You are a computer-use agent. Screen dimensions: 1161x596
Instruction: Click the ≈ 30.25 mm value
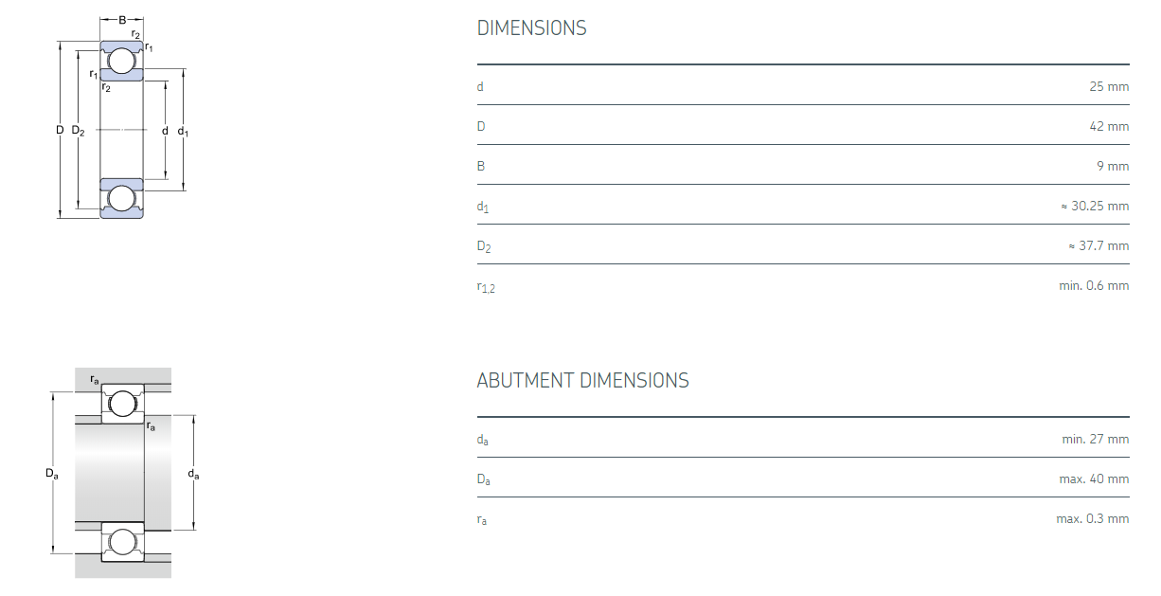click(1095, 206)
